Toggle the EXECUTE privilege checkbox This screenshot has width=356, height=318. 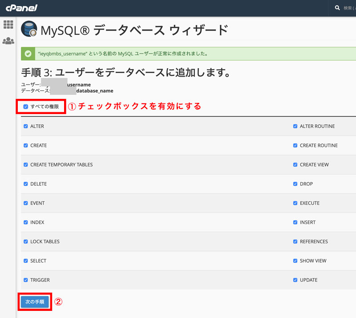click(x=295, y=203)
